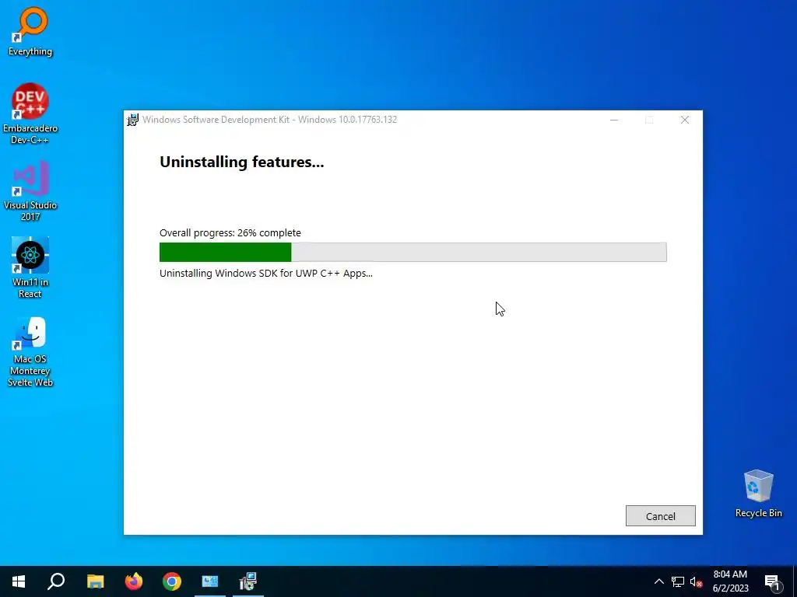Select the Embarcadero Dev-C++ desktop icon
Viewport: 797px width, 597px height.
[30, 113]
